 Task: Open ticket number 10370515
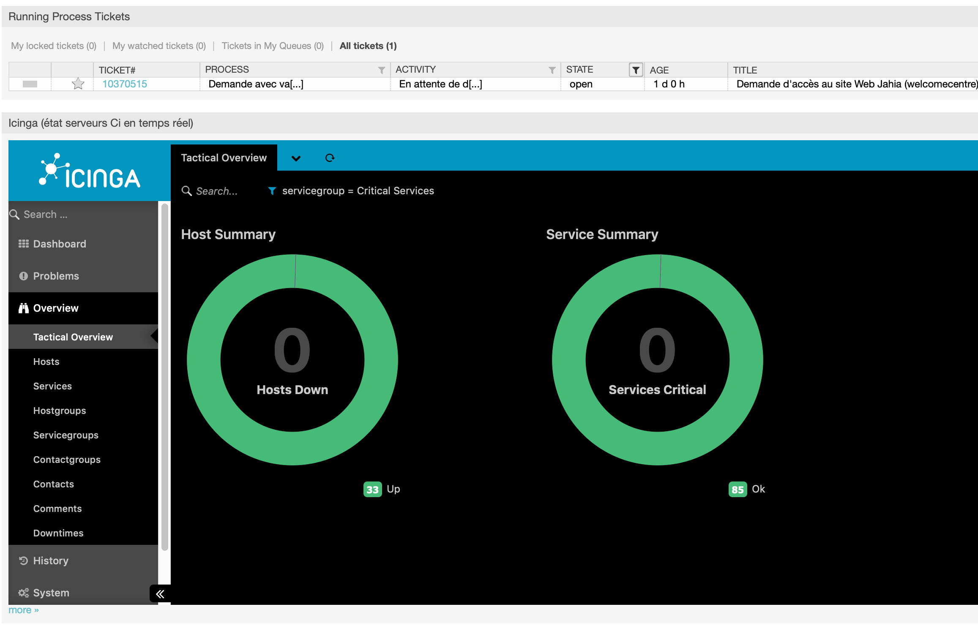(x=125, y=84)
